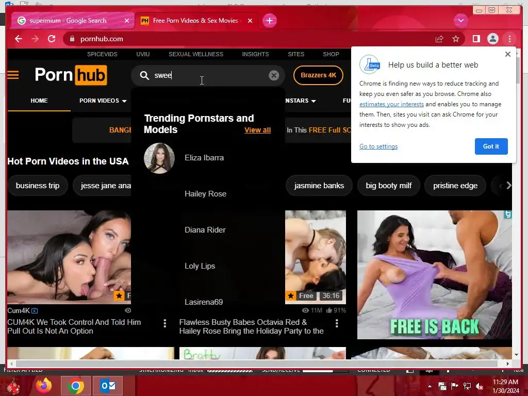This screenshot has width=528, height=396.
Task: Close the supermium Google Search tab
Action: 127,21
